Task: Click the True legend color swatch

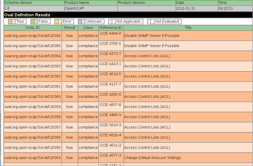Action: click(x=12, y=21)
